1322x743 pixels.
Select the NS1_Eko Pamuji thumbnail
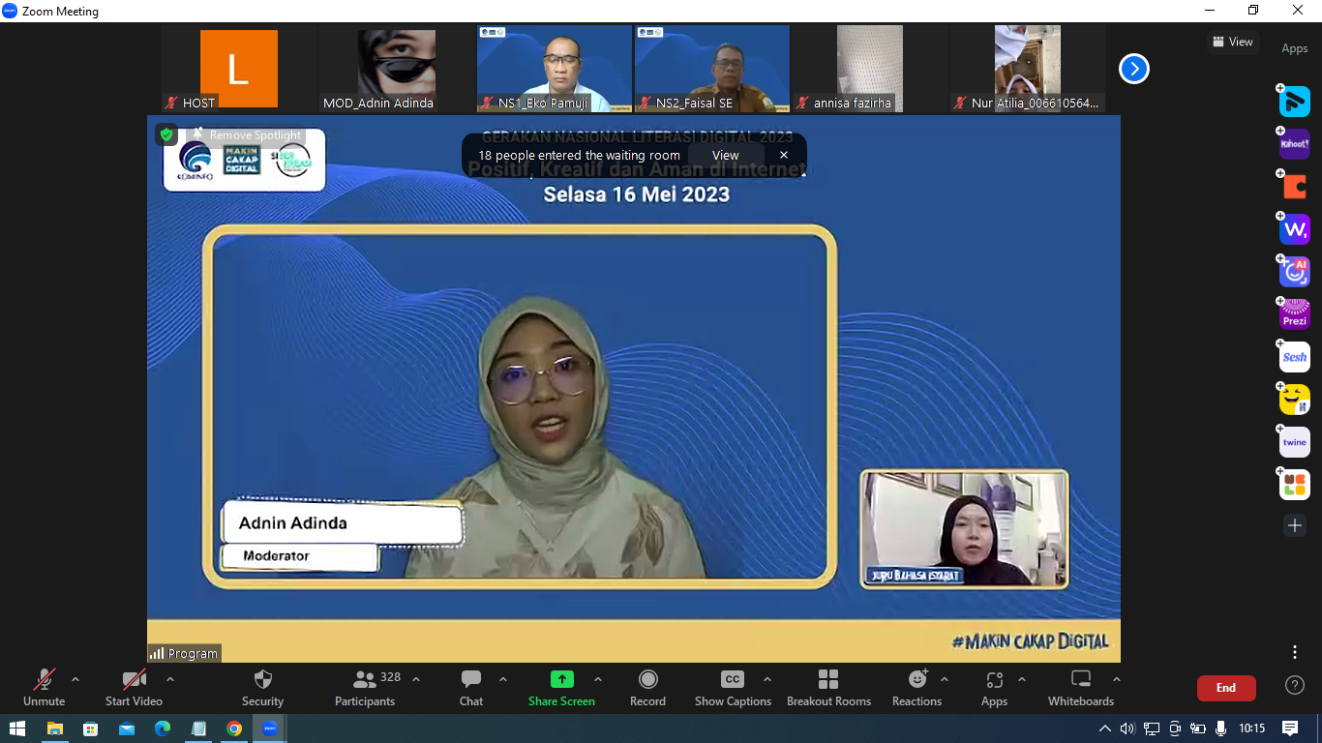click(x=555, y=69)
